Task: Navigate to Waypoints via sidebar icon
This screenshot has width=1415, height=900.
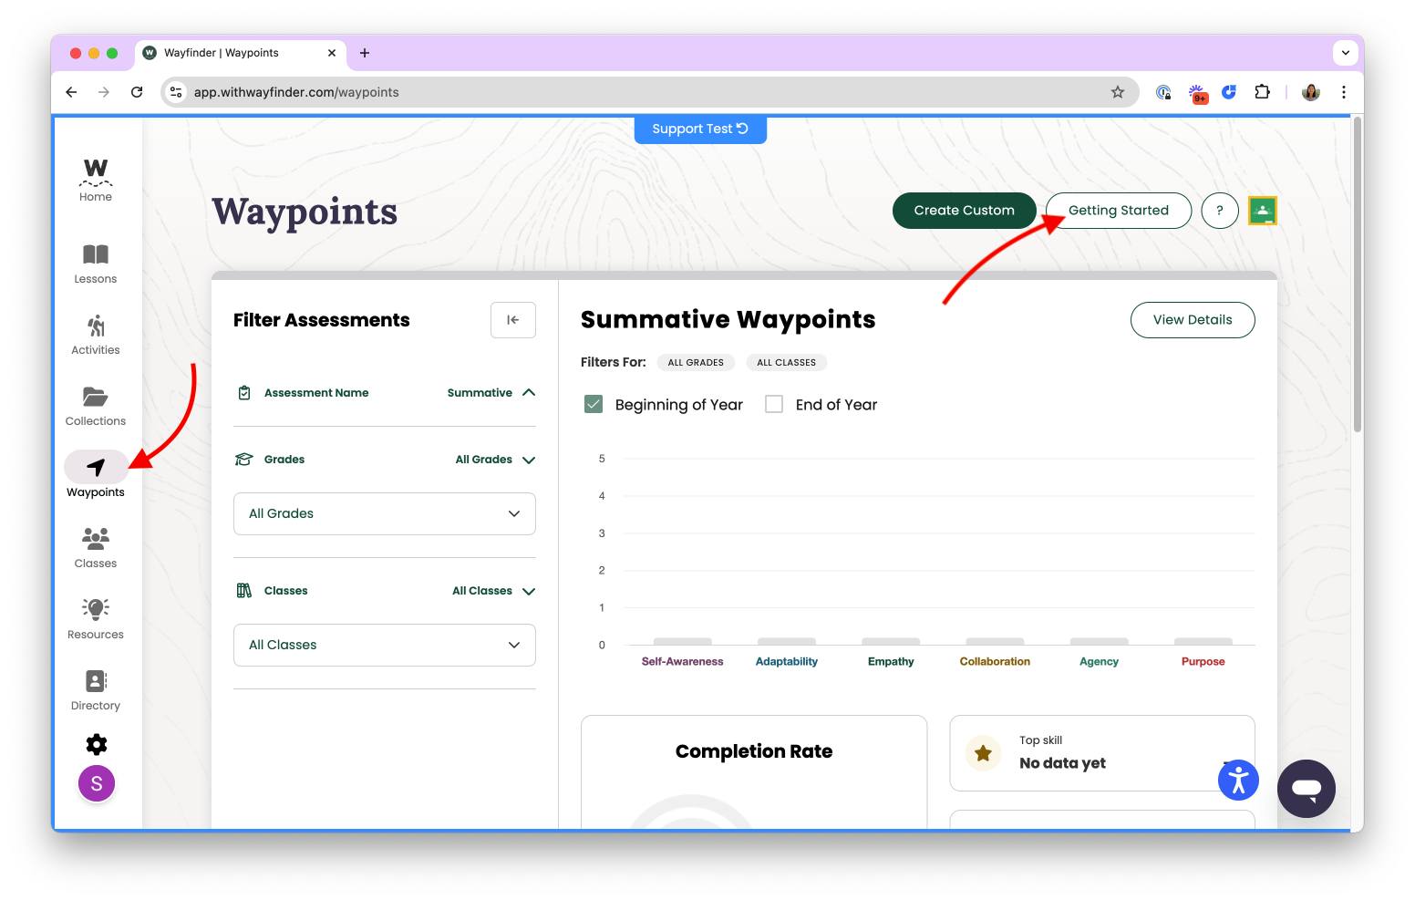Action: tap(95, 468)
